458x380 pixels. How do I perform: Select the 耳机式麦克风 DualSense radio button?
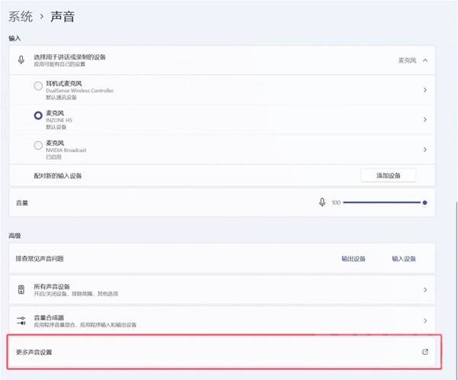pos(38,86)
